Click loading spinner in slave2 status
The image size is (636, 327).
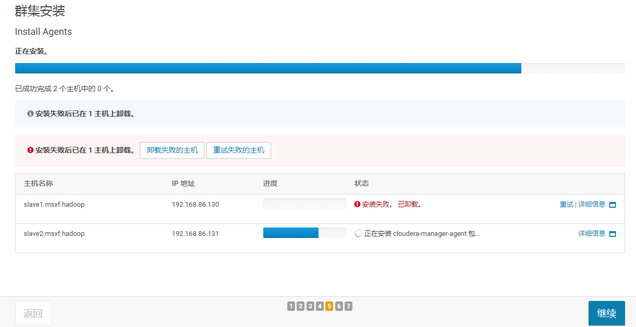click(358, 234)
